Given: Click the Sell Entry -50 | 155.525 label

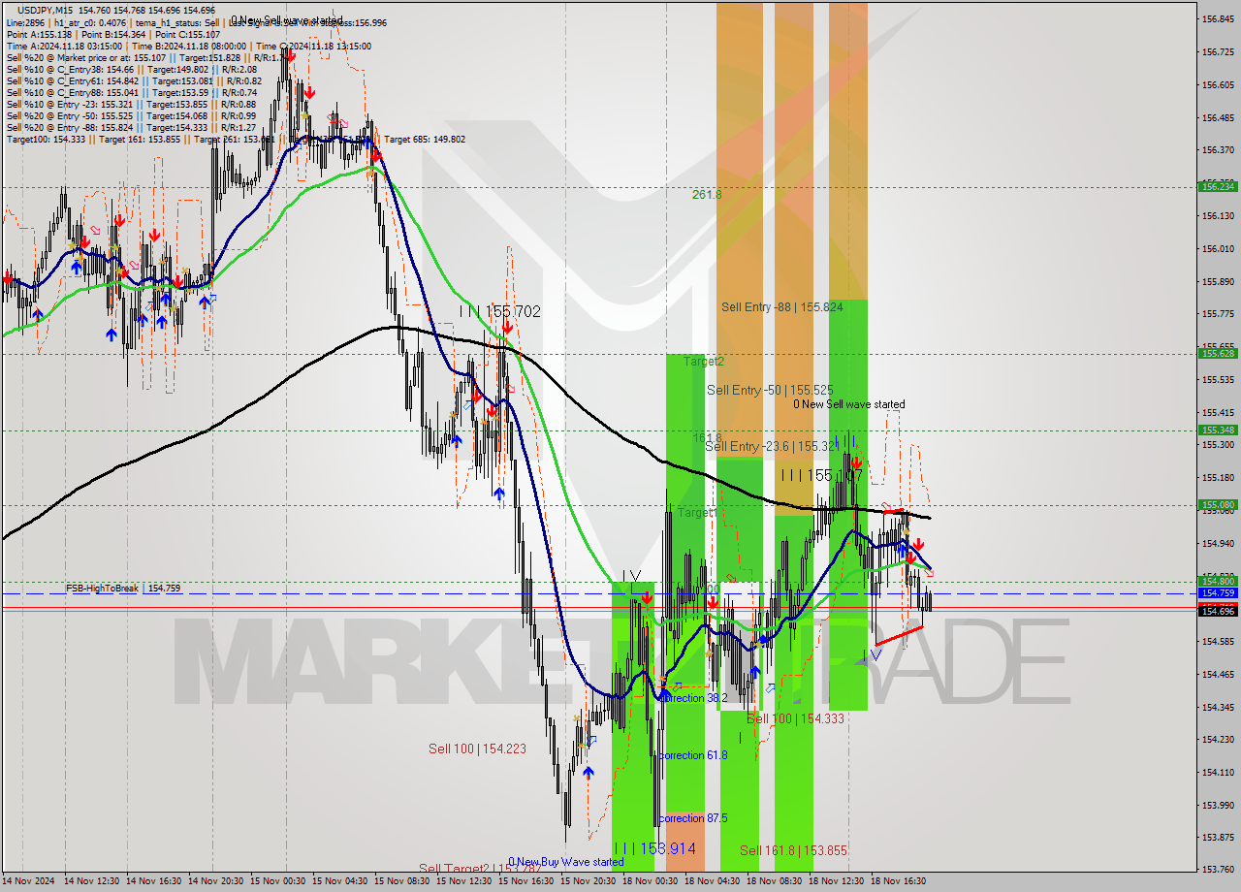Looking at the screenshot, I should [x=770, y=390].
